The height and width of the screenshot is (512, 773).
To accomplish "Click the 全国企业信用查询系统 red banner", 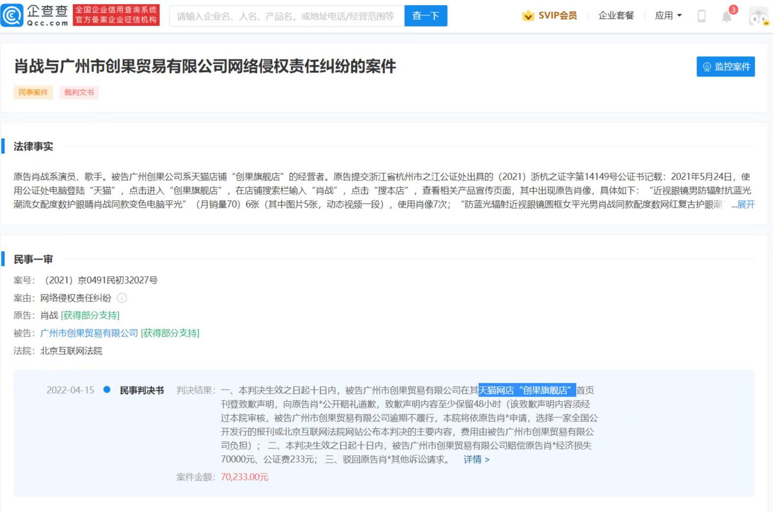I will [116, 15].
